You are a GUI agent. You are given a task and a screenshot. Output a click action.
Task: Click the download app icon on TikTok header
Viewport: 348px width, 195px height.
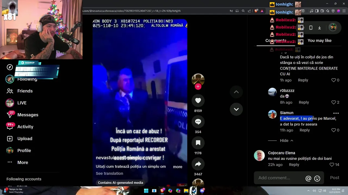pyautogui.click(x=319, y=28)
